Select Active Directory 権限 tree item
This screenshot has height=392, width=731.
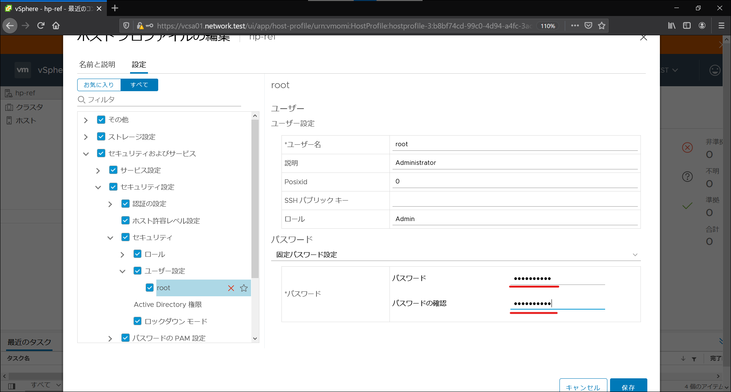click(x=168, y=304)
